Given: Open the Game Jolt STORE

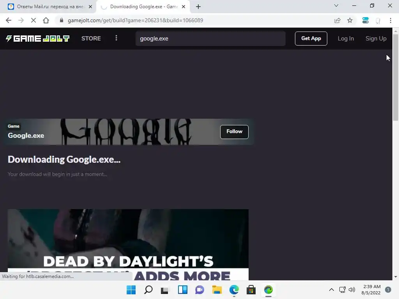Looking at the screenshot, I should point(91,39).
